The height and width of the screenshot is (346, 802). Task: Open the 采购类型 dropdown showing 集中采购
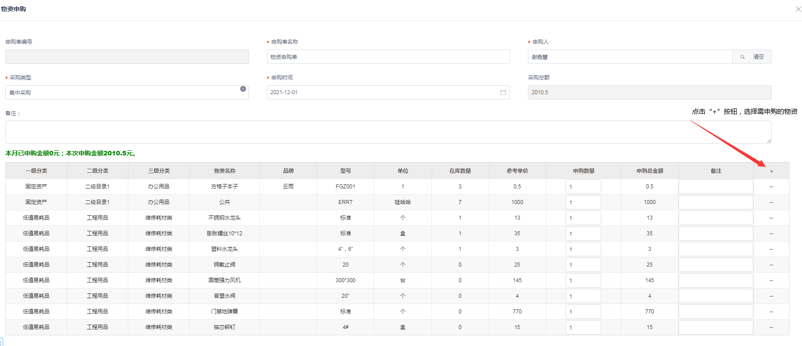[127, 92]
